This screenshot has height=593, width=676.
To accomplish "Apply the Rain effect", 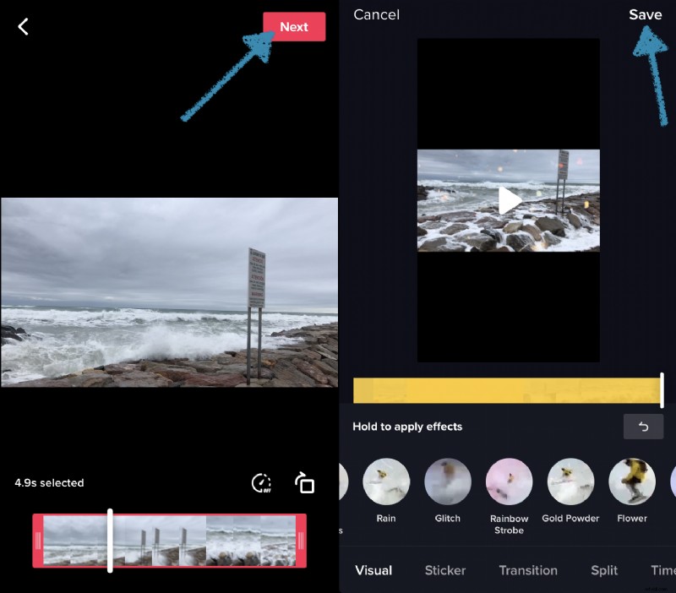I will 385,480.
